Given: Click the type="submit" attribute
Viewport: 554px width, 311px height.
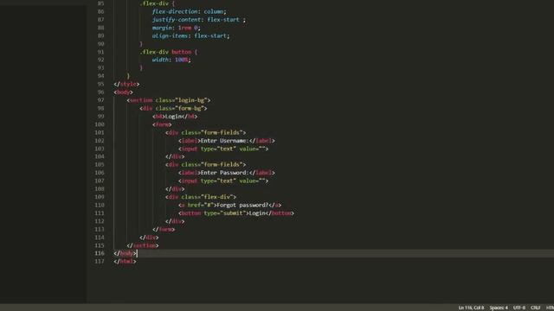Looking at the screenshot, I should [x=225, y=213].
